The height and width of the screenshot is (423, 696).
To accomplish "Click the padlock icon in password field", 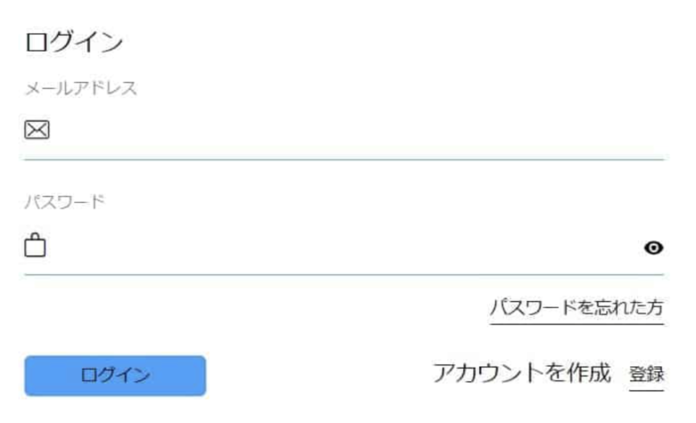I will point(35,245).
